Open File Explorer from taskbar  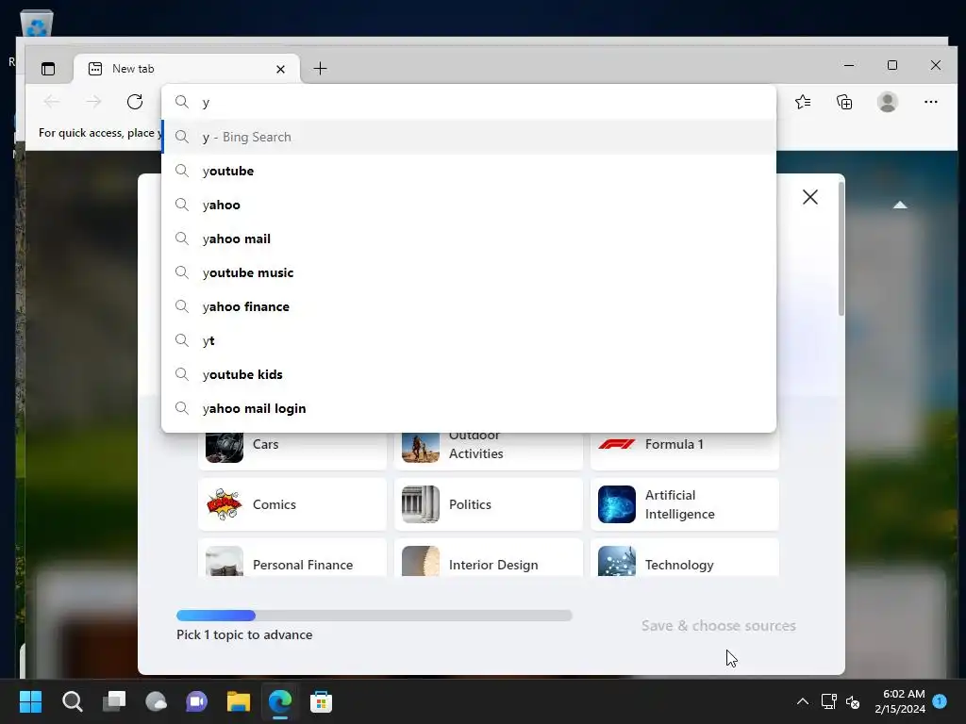click(239, 701)
